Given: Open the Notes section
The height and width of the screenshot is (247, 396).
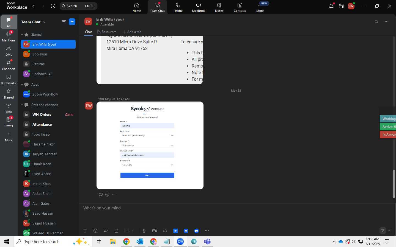Looking at the screenshot, I should tap(219, 7).
